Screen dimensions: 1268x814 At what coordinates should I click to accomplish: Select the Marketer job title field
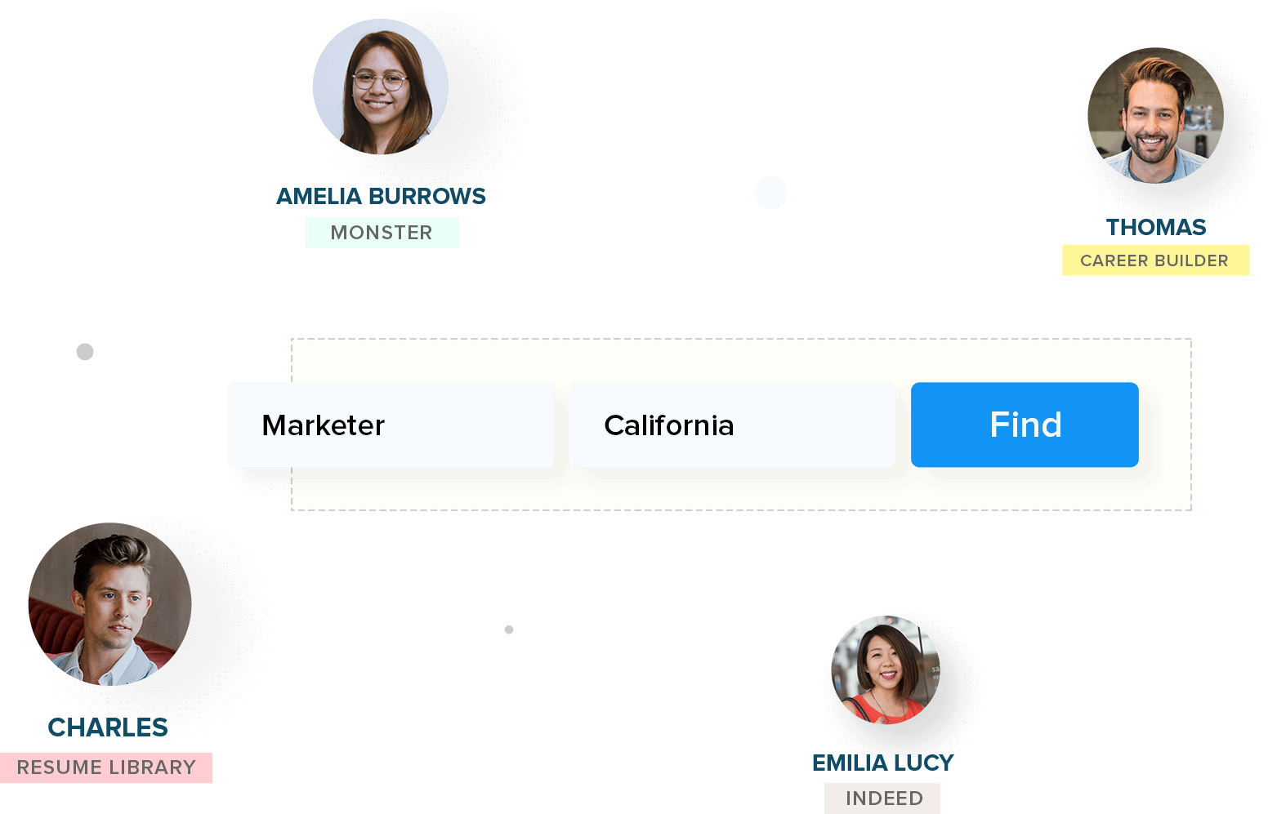click(x=391, y=425)
